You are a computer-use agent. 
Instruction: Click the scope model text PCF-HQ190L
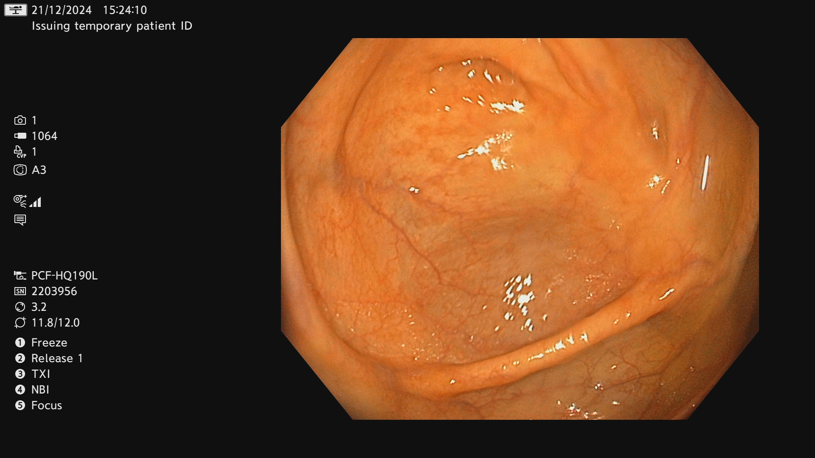pos(65,276)
